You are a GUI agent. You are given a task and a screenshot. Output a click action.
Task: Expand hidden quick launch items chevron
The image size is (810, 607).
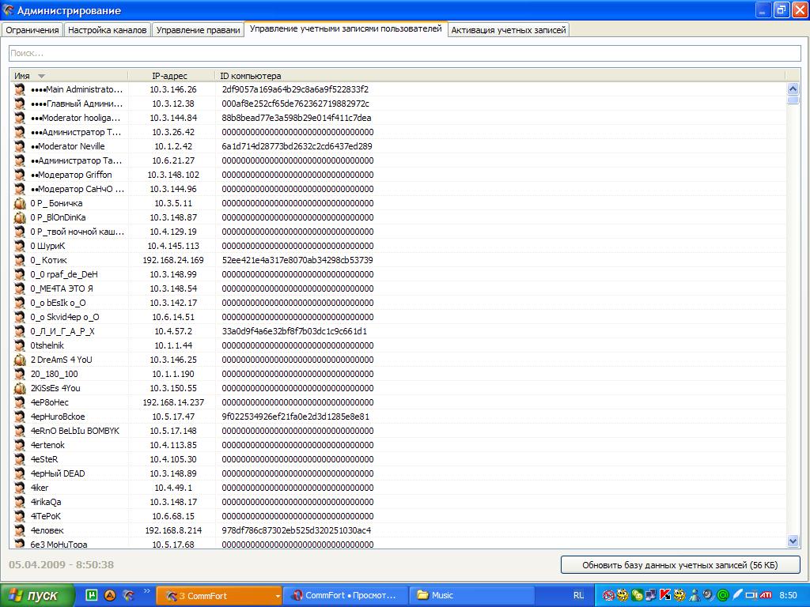click(x=146, y=591)
